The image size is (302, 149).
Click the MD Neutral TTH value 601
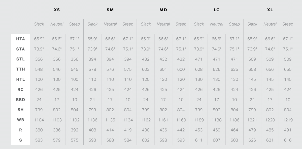163,69
